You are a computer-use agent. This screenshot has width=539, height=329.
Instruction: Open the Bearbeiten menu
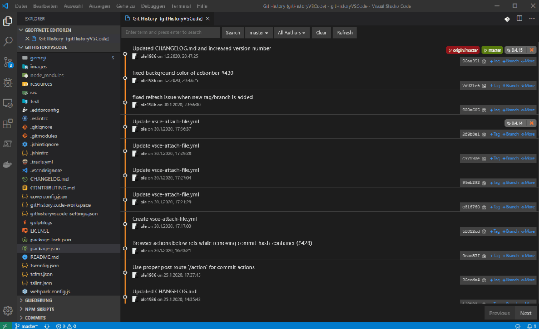pos(45,6)
